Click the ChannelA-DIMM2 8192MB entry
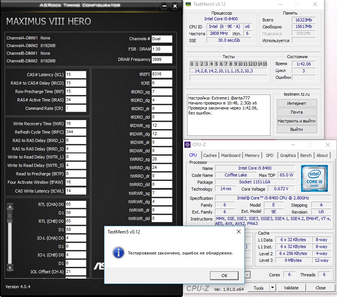The width and height of the screenshot is (337, 297). pos(31,46)
